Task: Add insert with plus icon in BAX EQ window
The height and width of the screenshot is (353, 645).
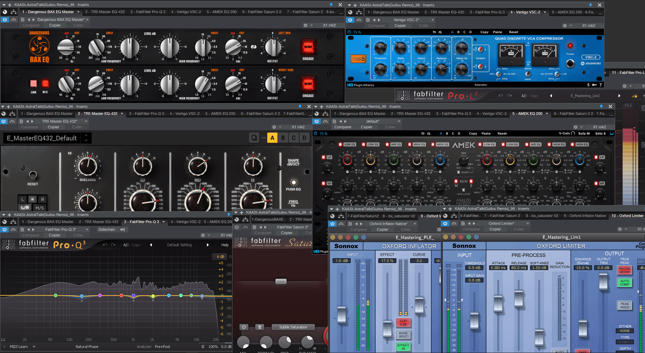Action: click(10, 5)
